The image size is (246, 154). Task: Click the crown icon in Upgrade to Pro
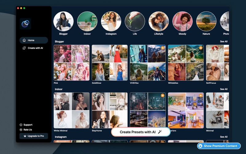coord(25,136)
